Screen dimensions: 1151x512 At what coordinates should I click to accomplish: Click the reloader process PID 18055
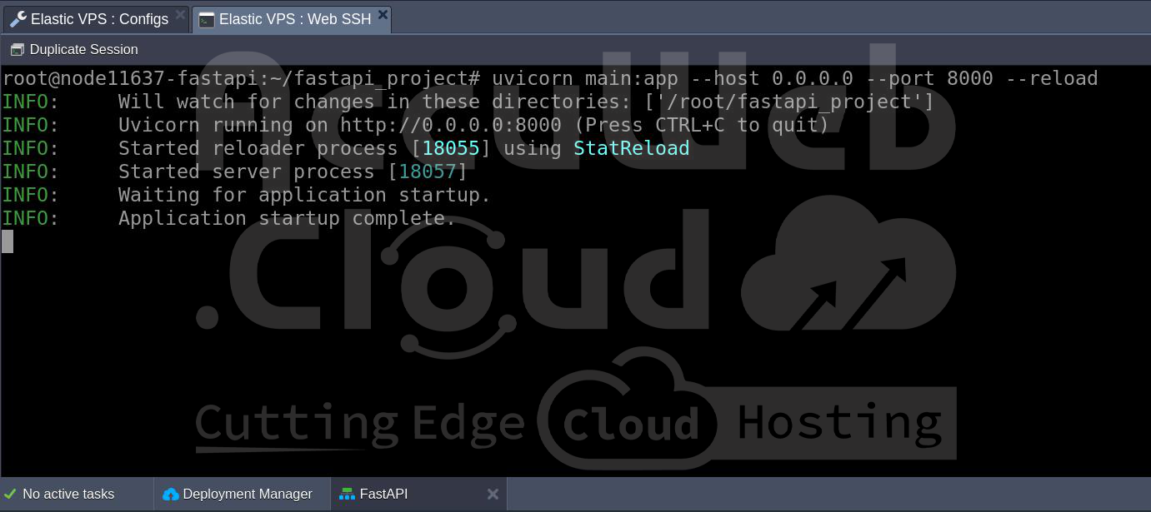coord(451,147)
